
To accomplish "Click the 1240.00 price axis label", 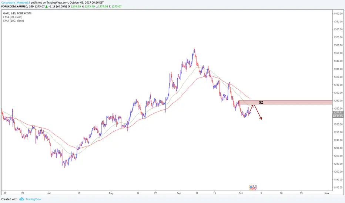I will pos(338,140).
